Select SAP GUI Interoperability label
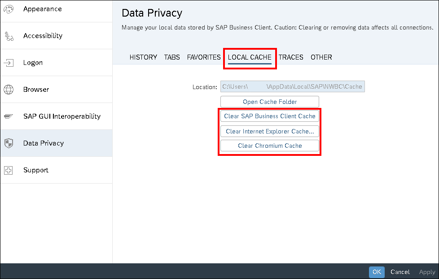This screenshot has width=439, height=279. coord(62,116)
